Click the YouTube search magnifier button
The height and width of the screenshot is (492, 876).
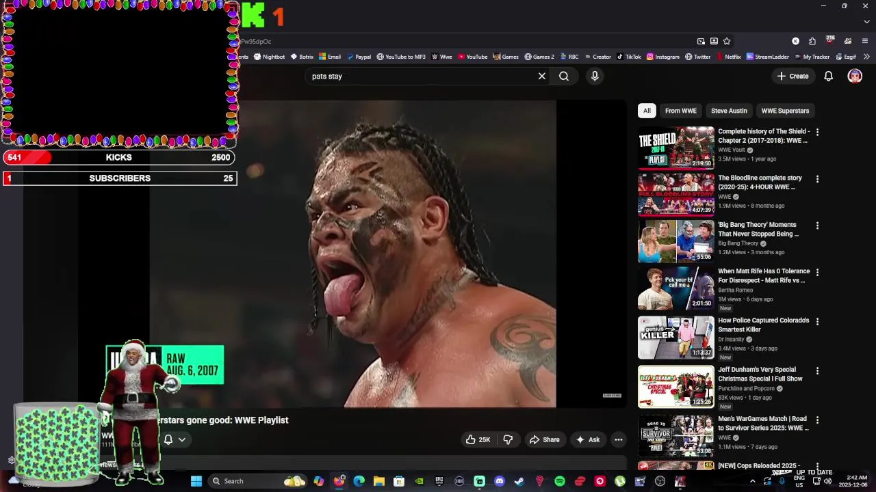564,77
